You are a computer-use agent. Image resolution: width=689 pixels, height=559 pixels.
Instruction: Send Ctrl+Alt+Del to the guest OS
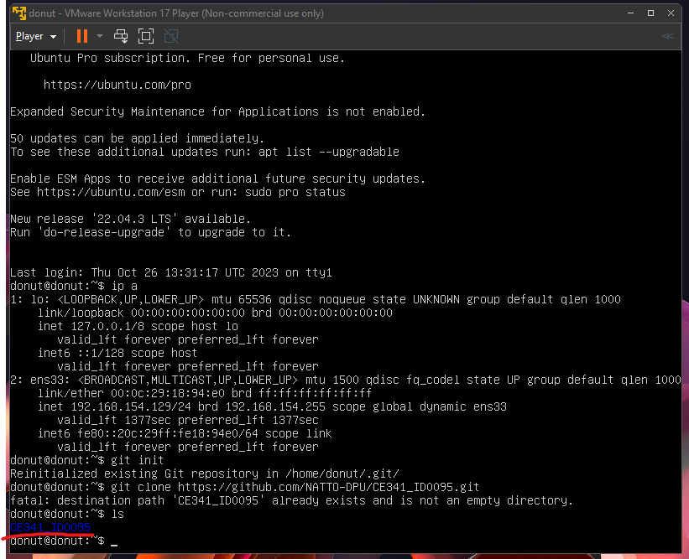click(121, 36)
